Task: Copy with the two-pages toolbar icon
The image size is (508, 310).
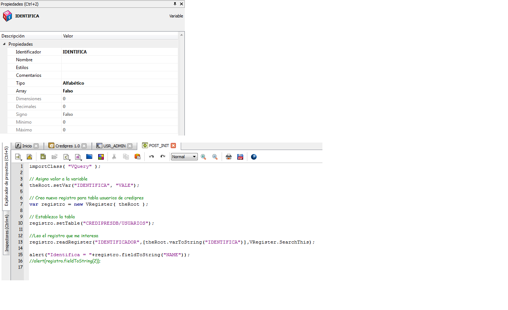Action: click(x=126, y=157)
